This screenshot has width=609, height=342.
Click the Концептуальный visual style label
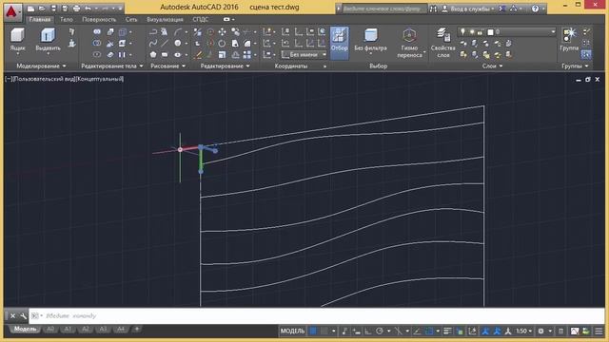point(100,79)
